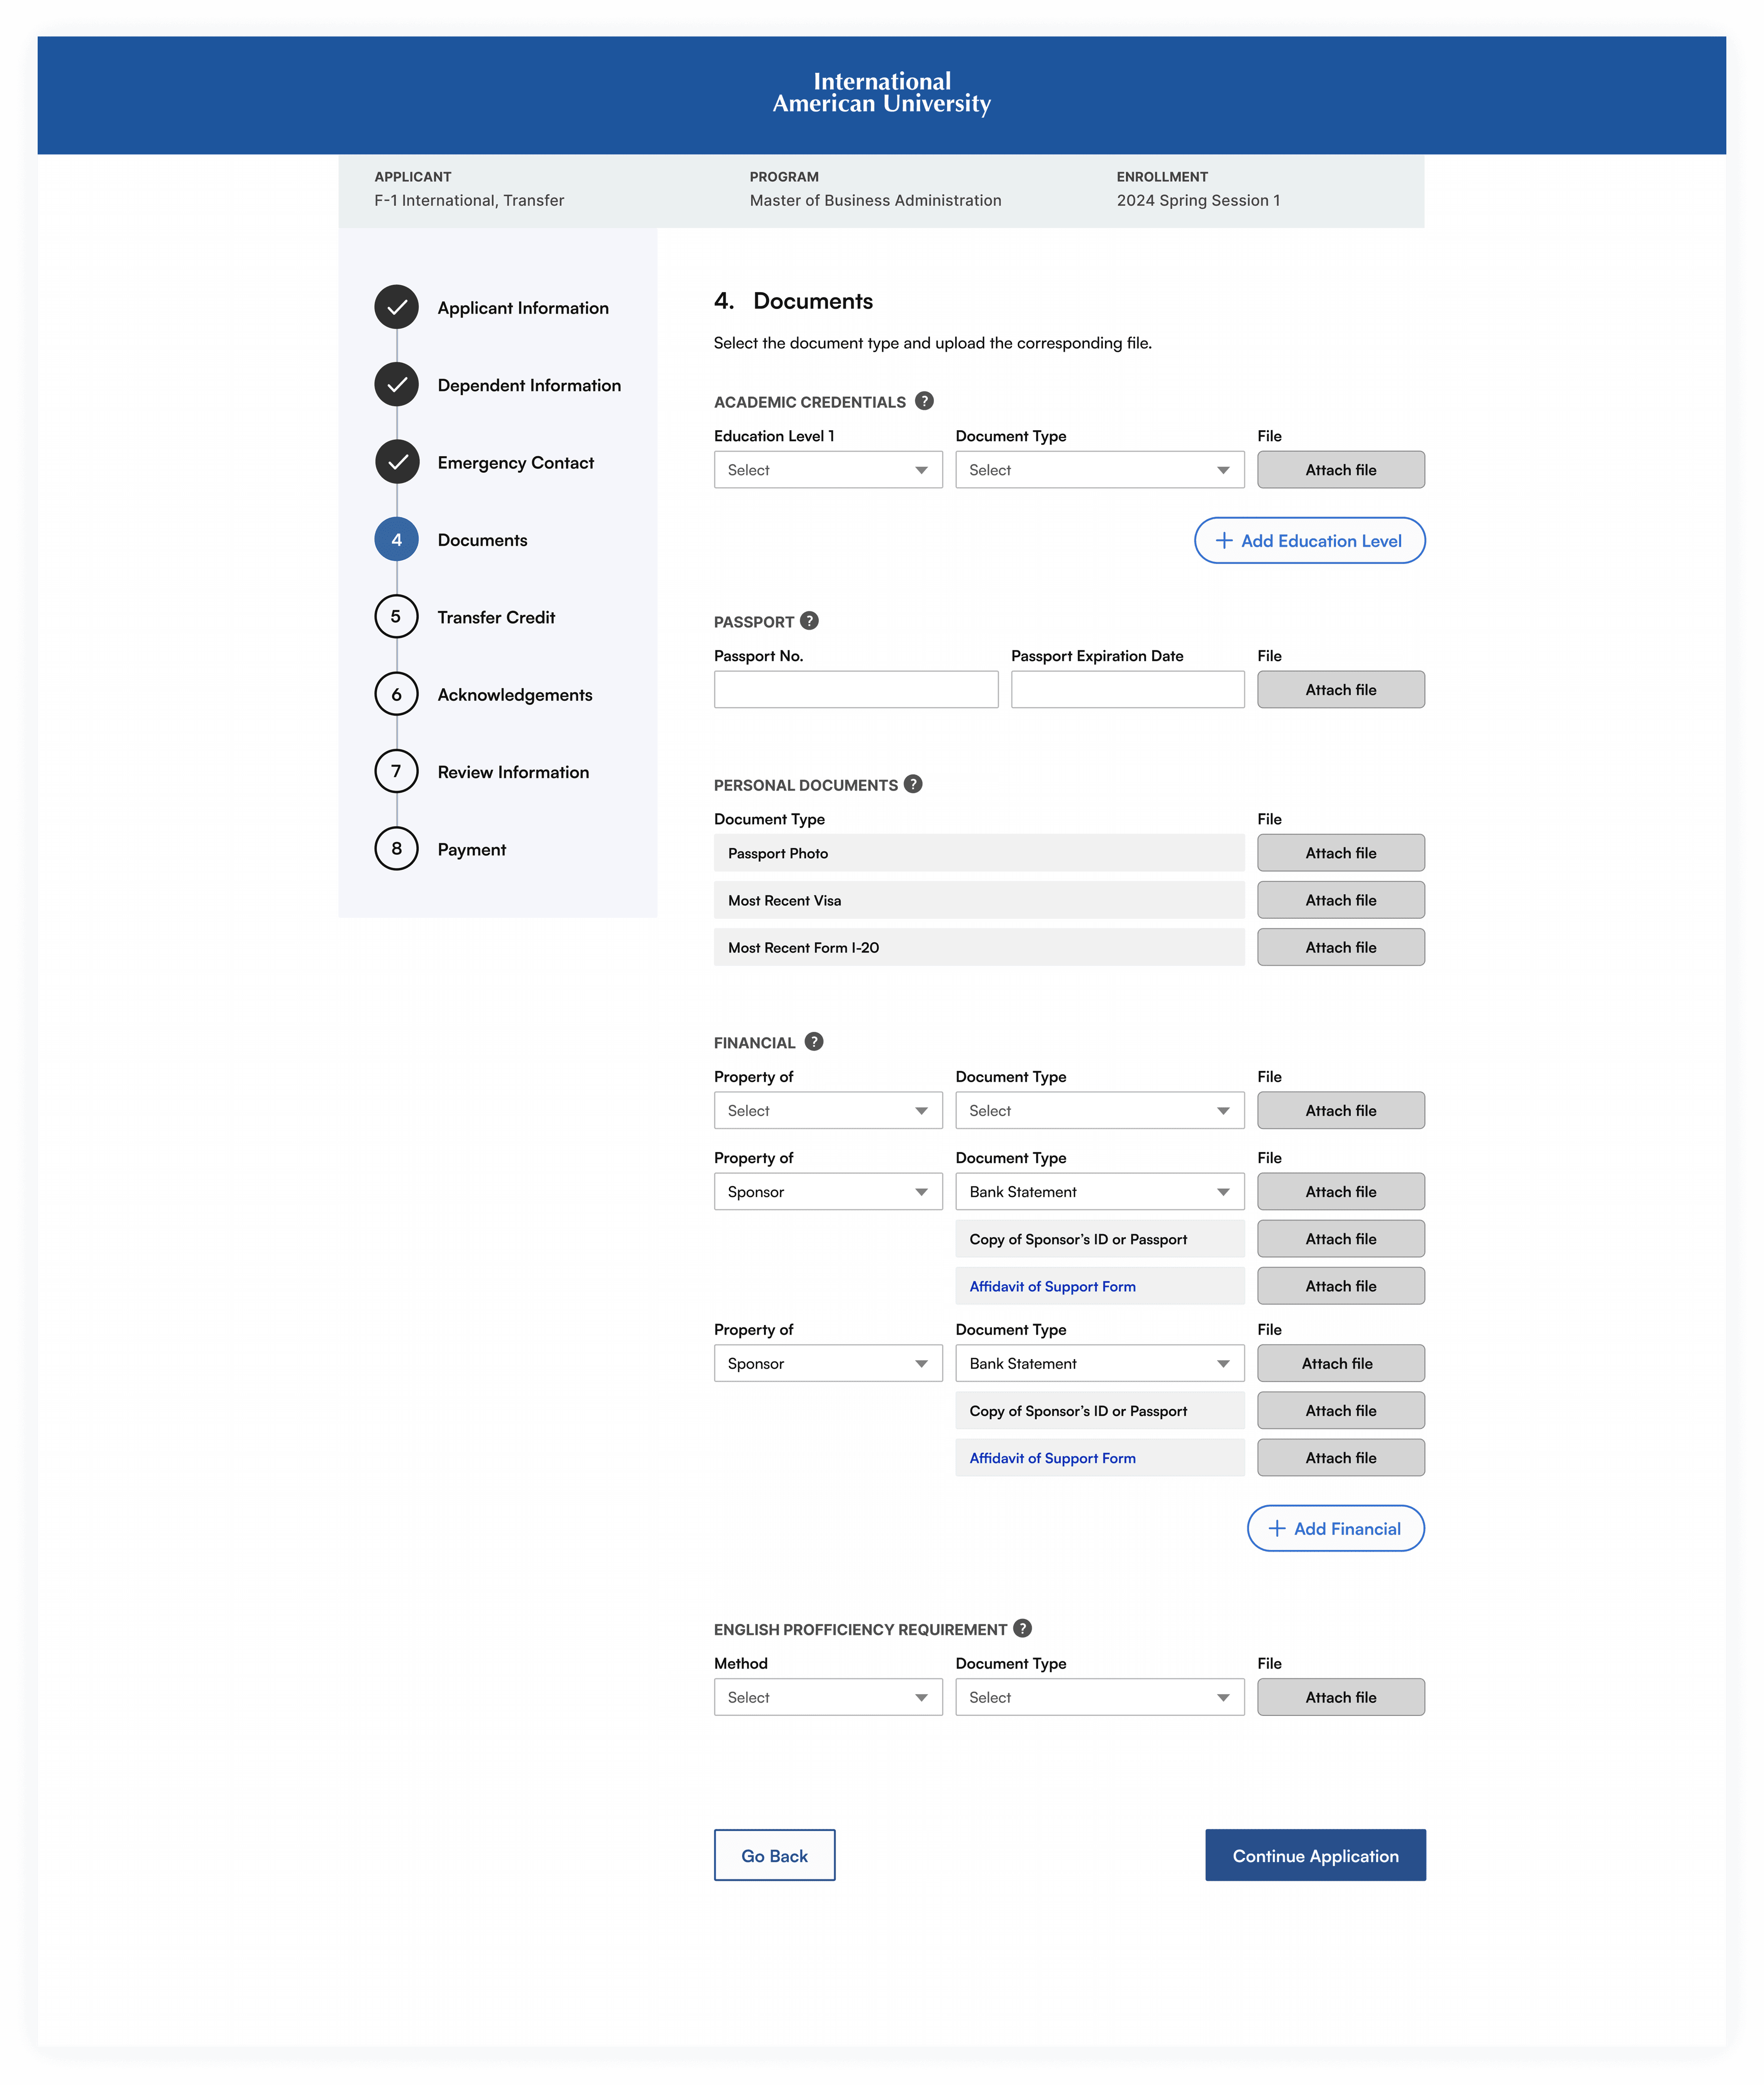Click the Passport Photo document row
Screen dimensions: 1764x2085
[x=979, y=853]
